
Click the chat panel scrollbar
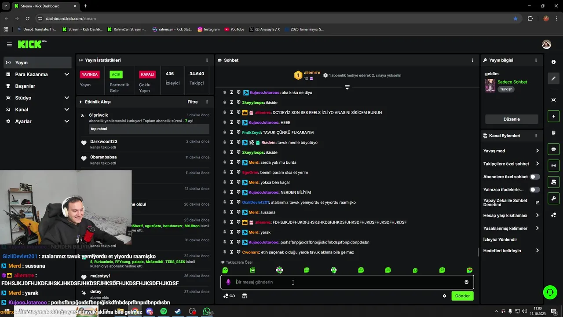point(478,252)
